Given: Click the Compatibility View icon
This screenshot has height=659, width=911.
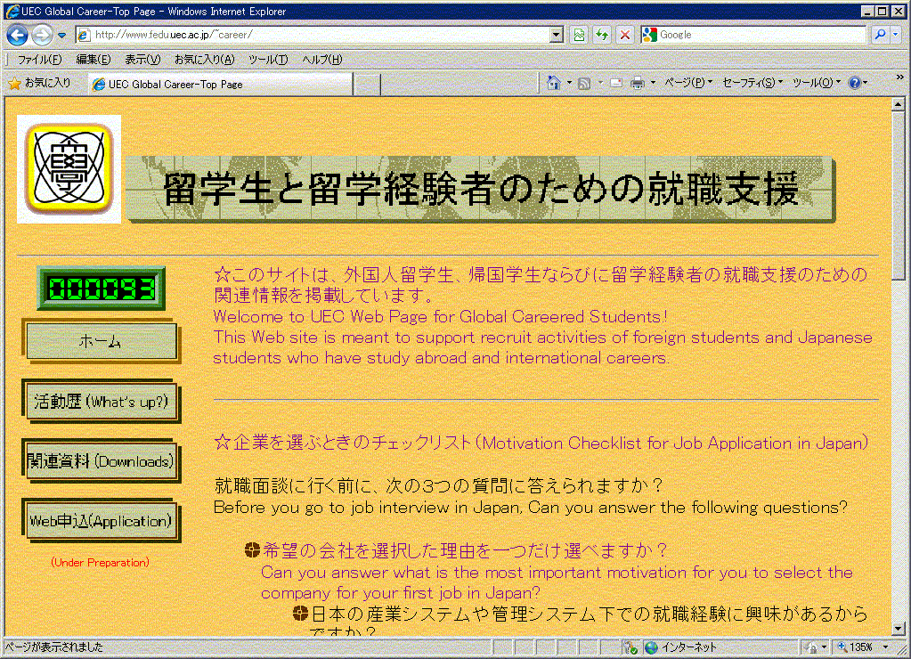Looking at the screenshot, I should [580, 35].
